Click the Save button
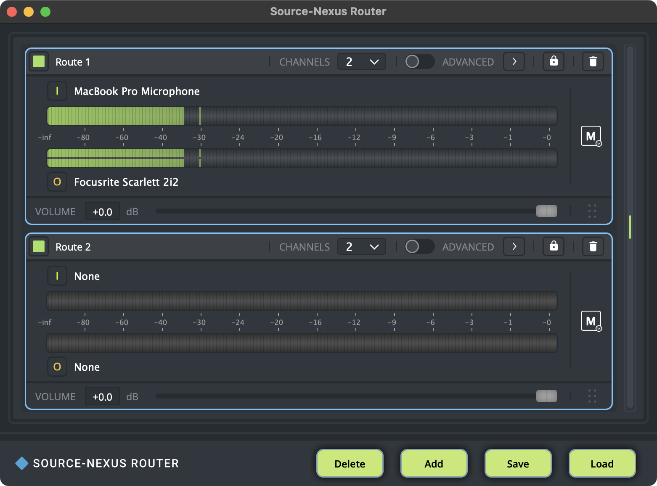The width and height of the screenshot is (657, 486). point(518,463)
